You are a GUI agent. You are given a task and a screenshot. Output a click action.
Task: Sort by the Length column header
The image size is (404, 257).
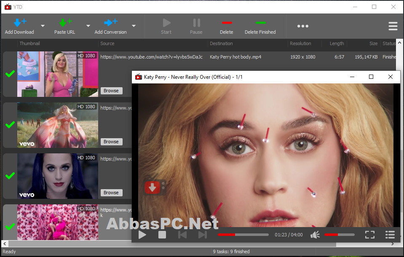coord(337,43)
